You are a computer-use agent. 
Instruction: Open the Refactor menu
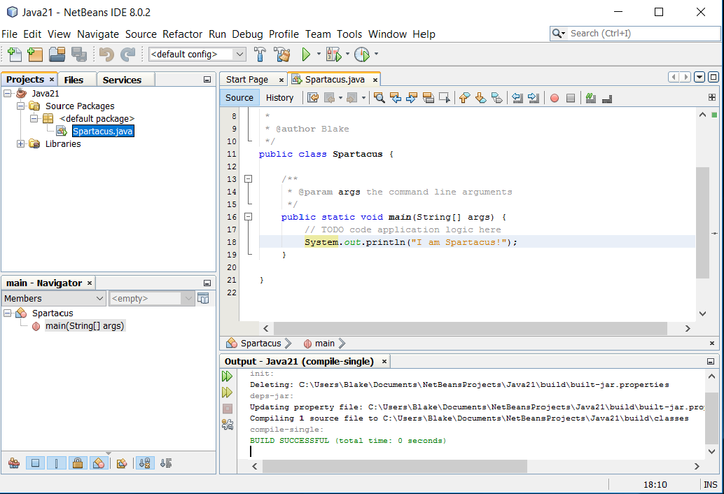pos(182,34)
